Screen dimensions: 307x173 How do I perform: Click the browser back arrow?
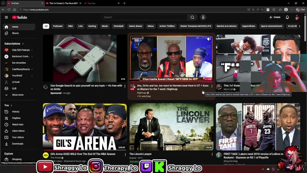[3, 9]
